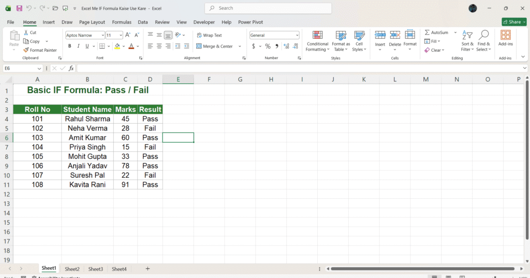Click the Borders icon

102,46
